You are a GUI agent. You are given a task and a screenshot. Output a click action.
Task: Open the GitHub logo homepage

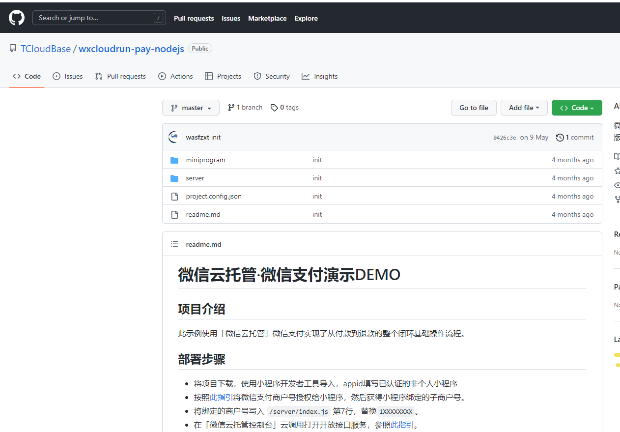[17, 18]
